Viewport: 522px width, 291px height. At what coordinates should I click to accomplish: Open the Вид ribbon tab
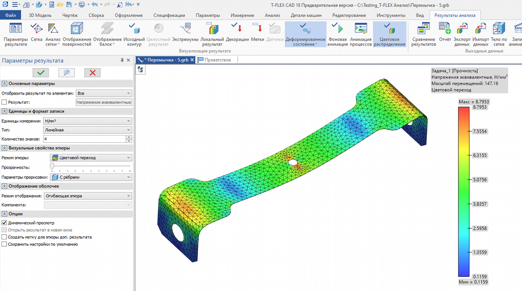[420, 15]
